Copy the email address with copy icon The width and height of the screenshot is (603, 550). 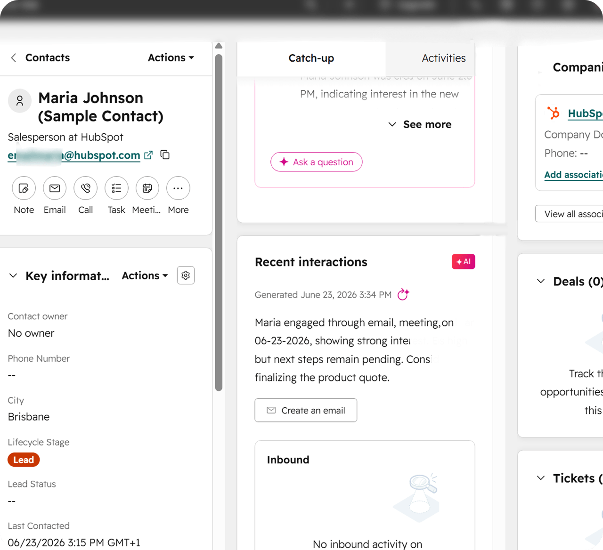165,154
